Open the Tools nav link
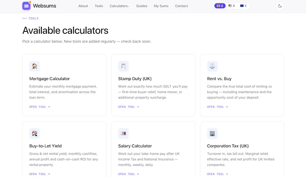The image size is (306, 177). pyautogui.click(x=99, y=6)
